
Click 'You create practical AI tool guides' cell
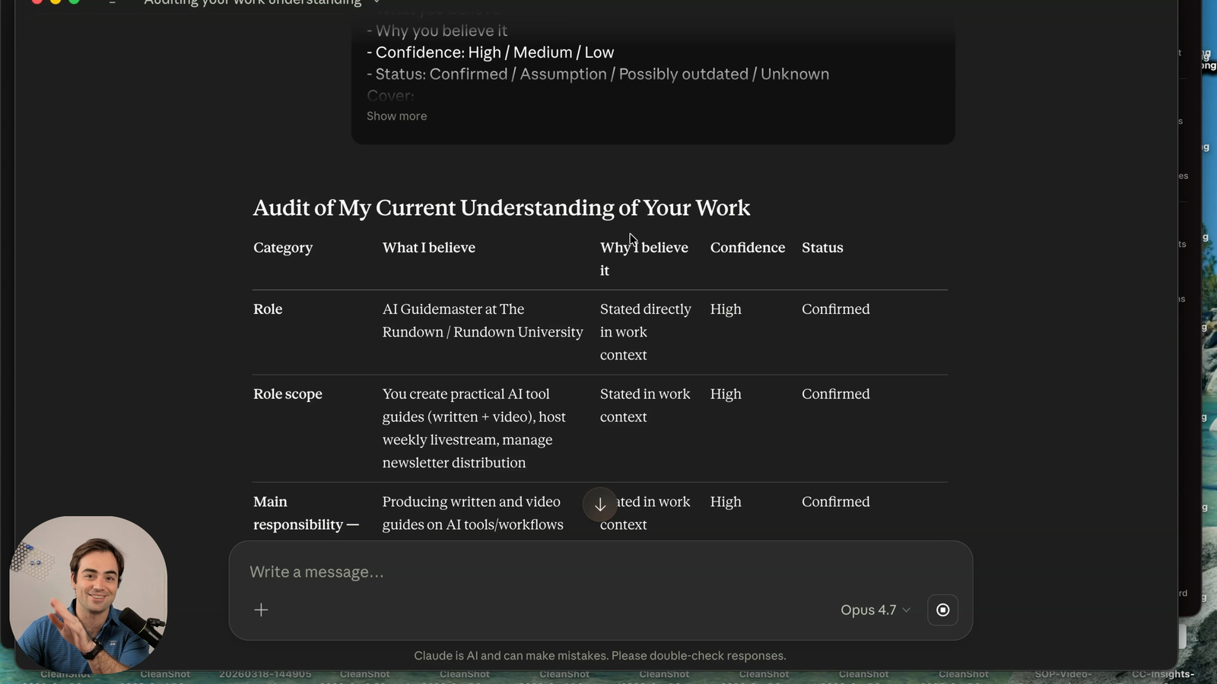pos(474,428)
